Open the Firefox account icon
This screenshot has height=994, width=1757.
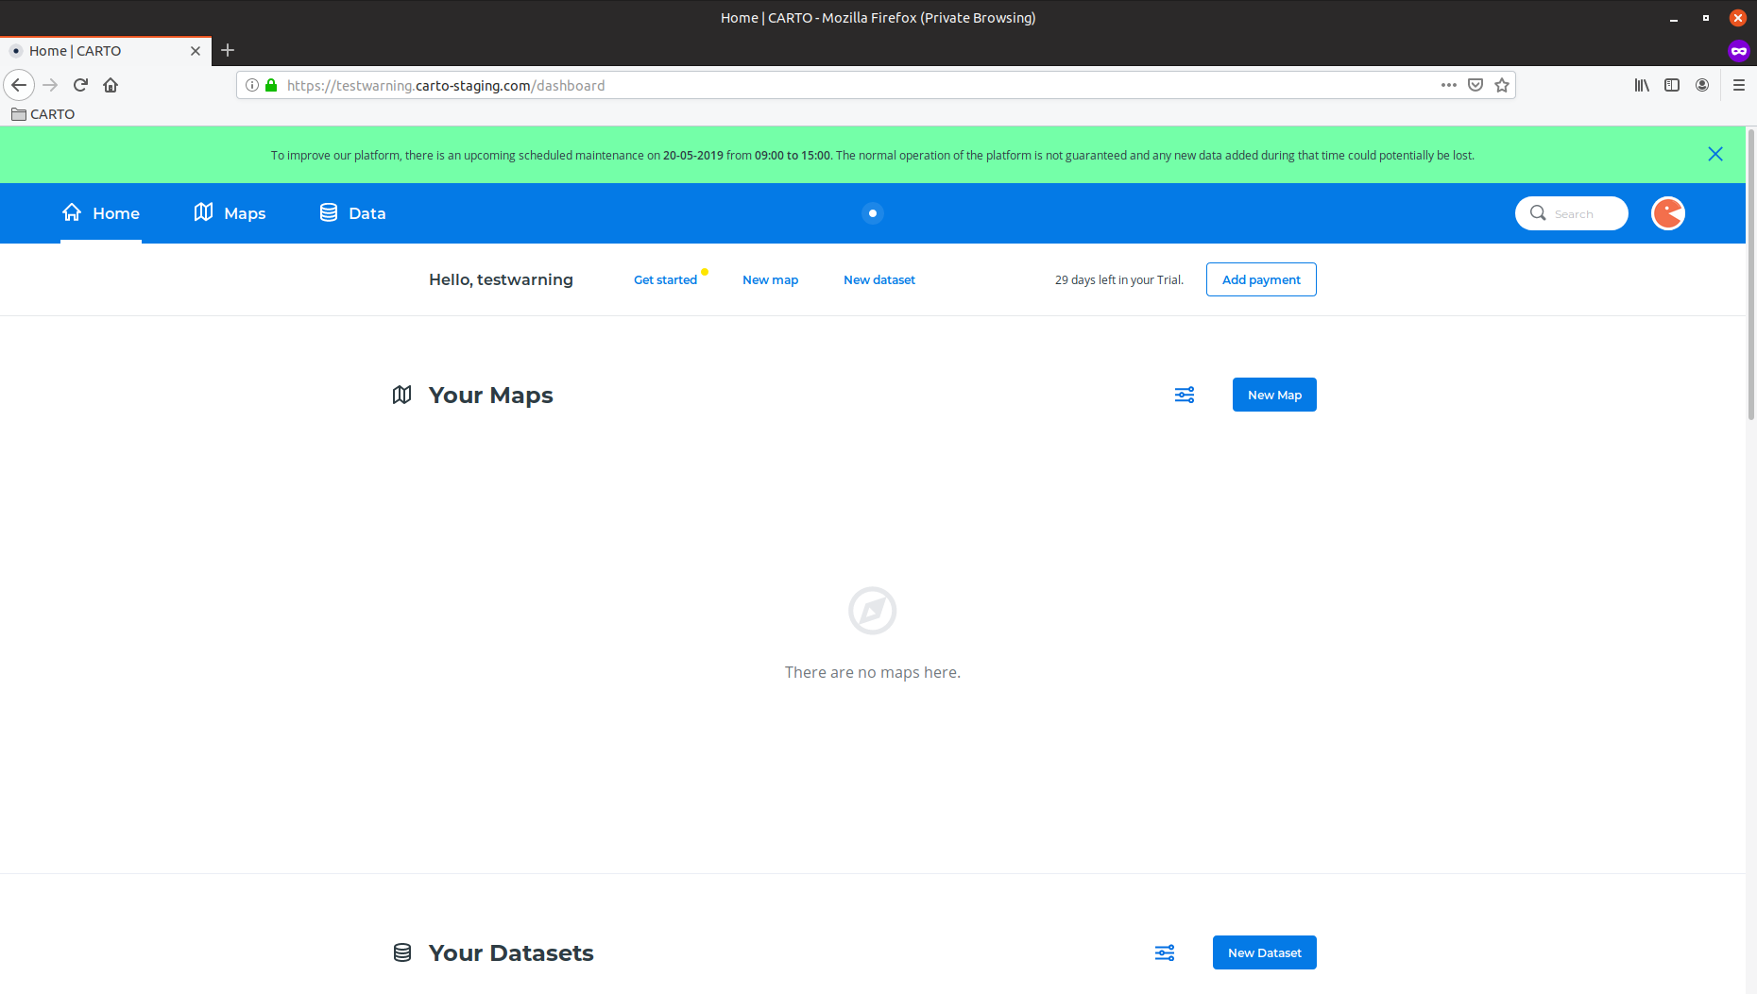1702,85
